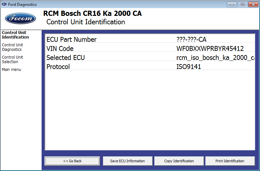Click Save ECU Information button
Screen dimensions: 260x171
pyautogui.click(x=127, y=161)
